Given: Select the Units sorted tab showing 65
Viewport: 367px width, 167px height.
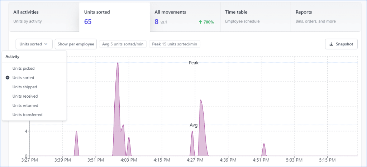Looking at the screenshot, I should point(114,17).
